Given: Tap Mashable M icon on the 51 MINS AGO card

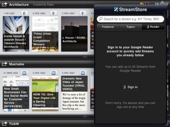Looking at the screenshot, I should pos(25,73).
